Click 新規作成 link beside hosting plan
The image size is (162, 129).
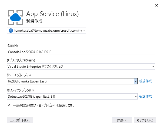pos(147,96)
